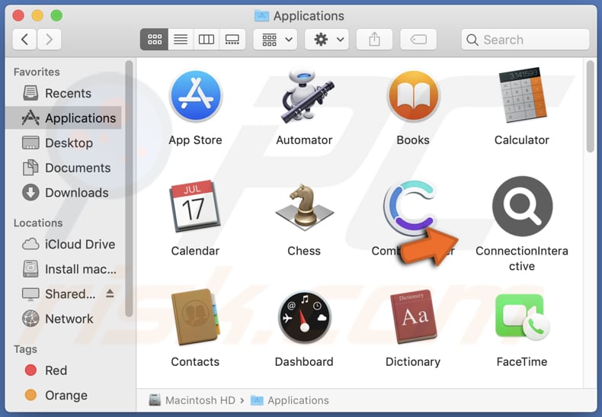Switch to list view
Image resolution: width=602 pixels, height=417 pixels.
(x=181, y=39)
